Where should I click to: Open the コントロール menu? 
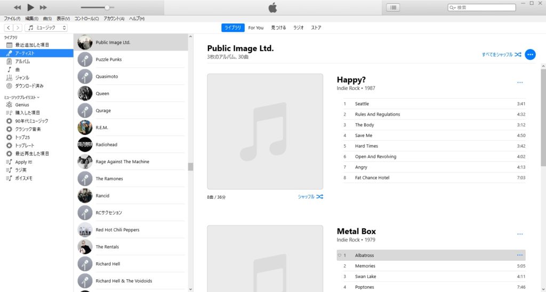point(86,19)
